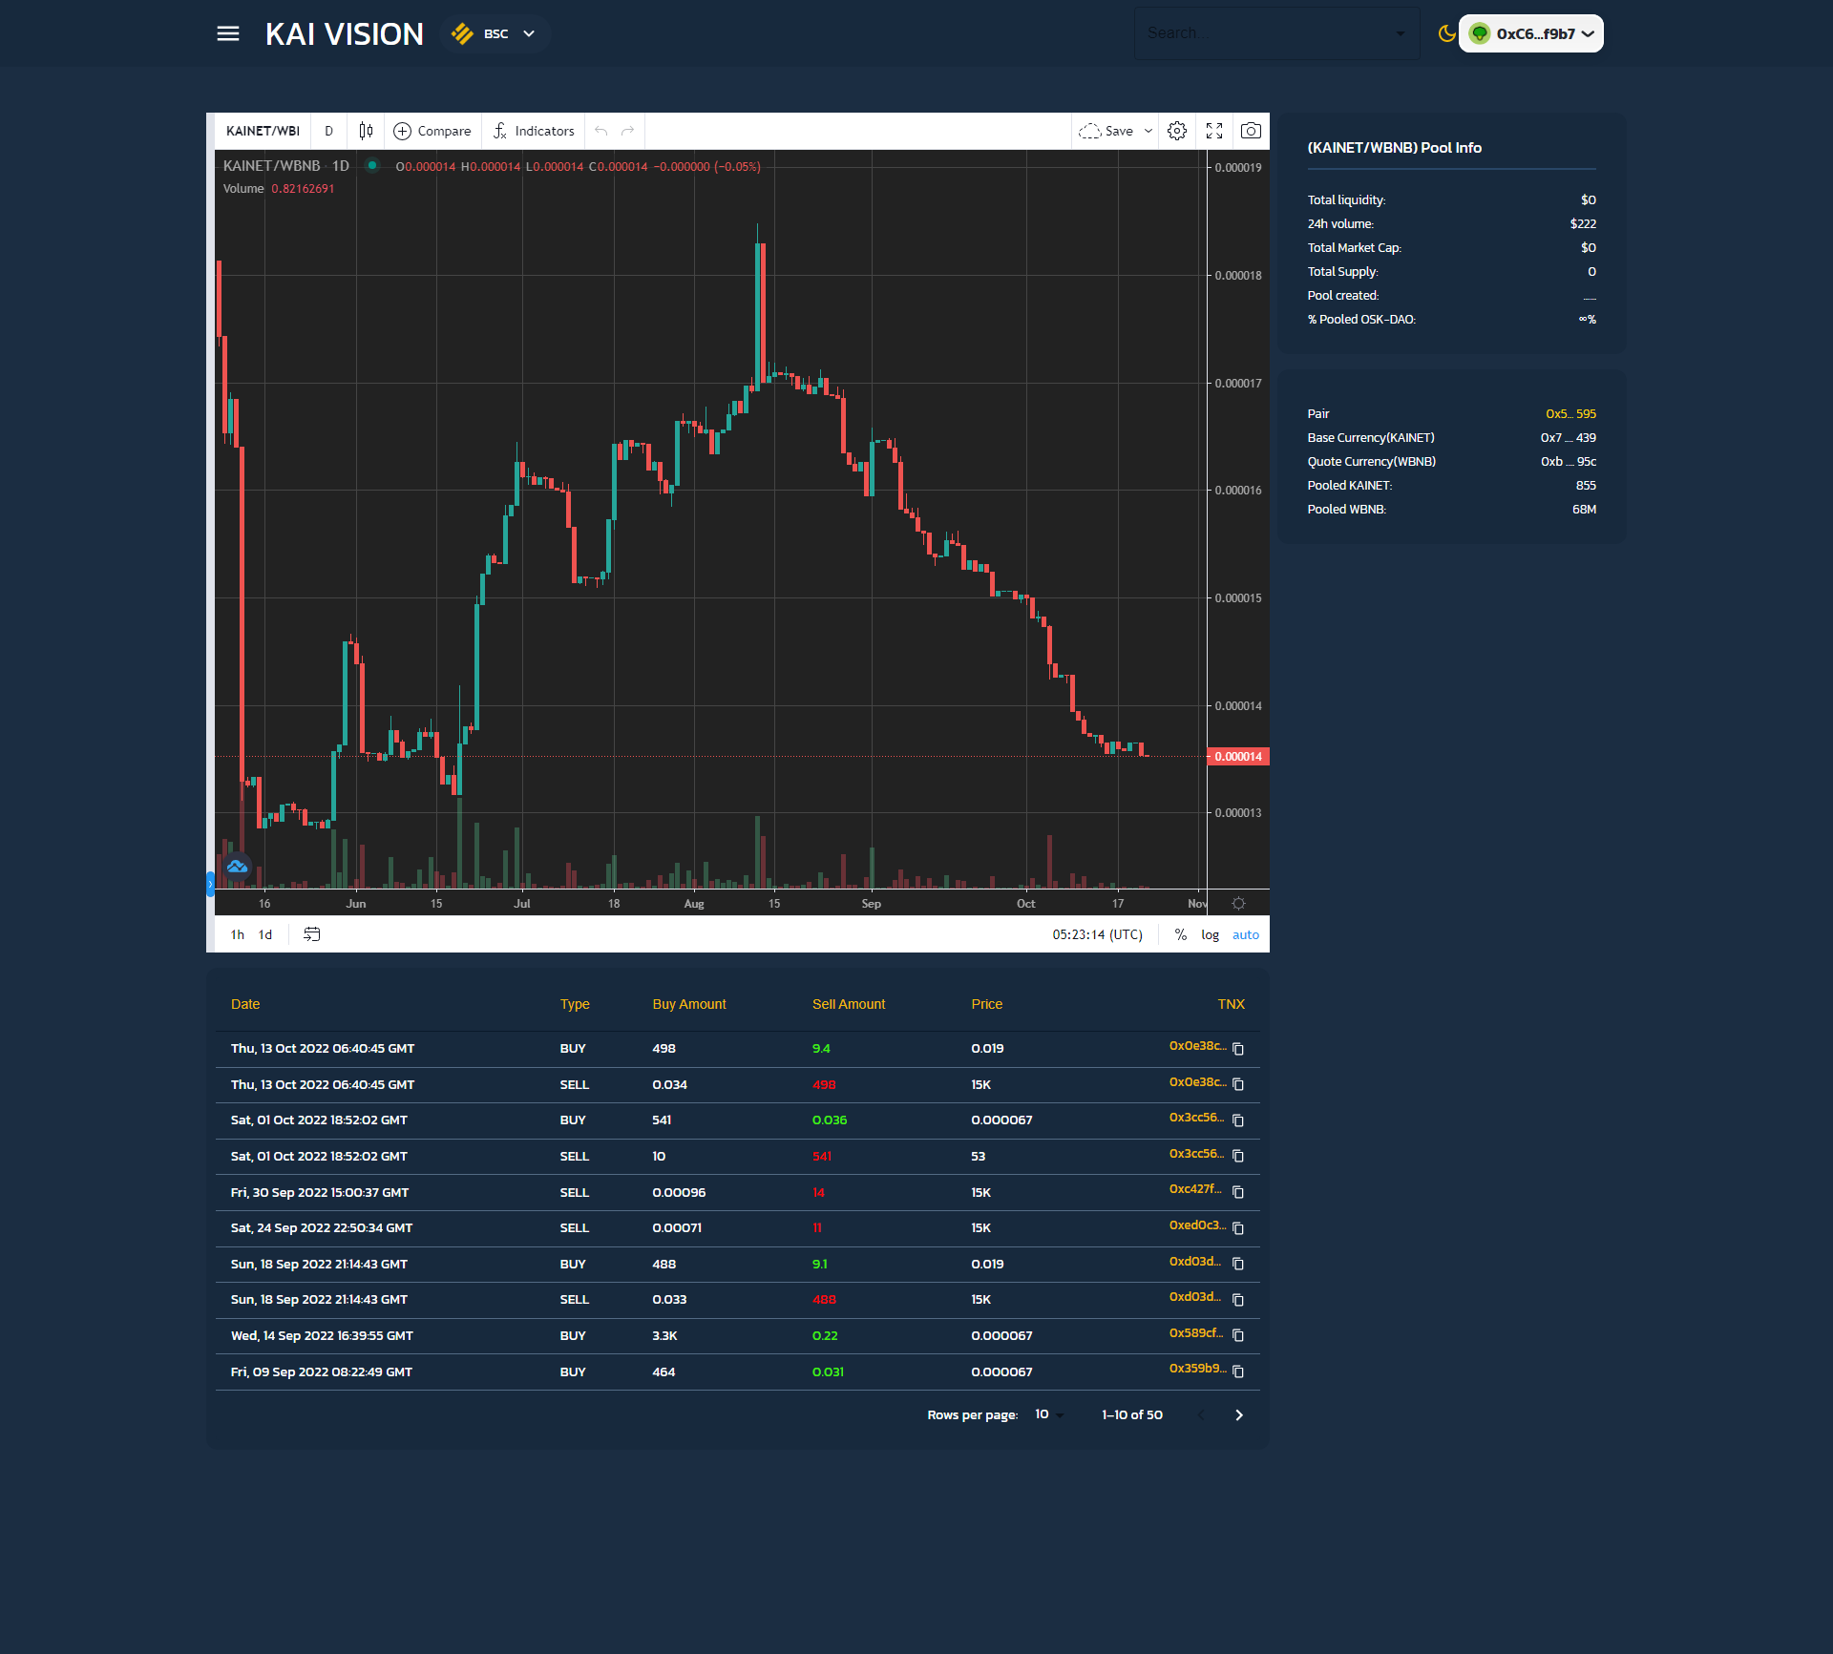Open chart settings gear icon
The height and width of the screenshot is (1654, 1833).
coord(1177,131)
